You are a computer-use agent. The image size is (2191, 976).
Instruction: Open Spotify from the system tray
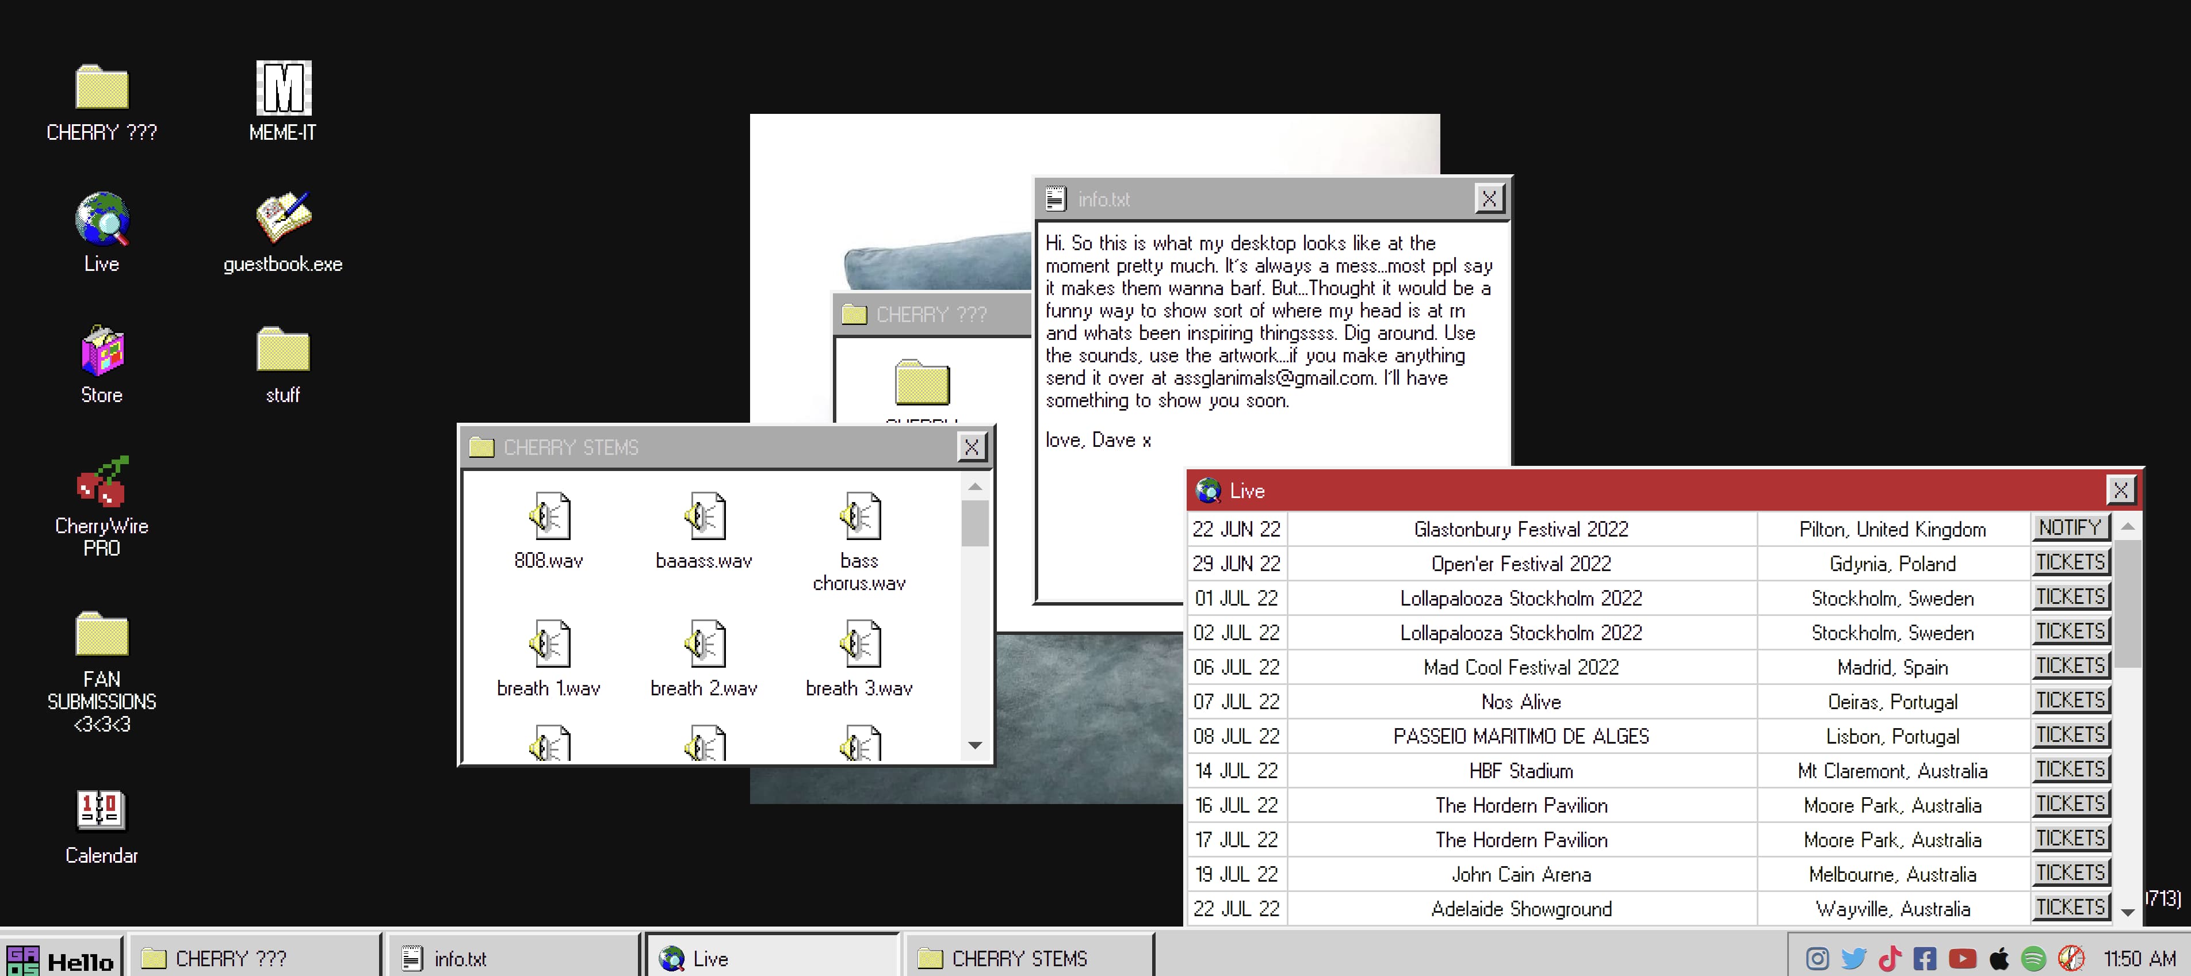(x=2033, y=959)
